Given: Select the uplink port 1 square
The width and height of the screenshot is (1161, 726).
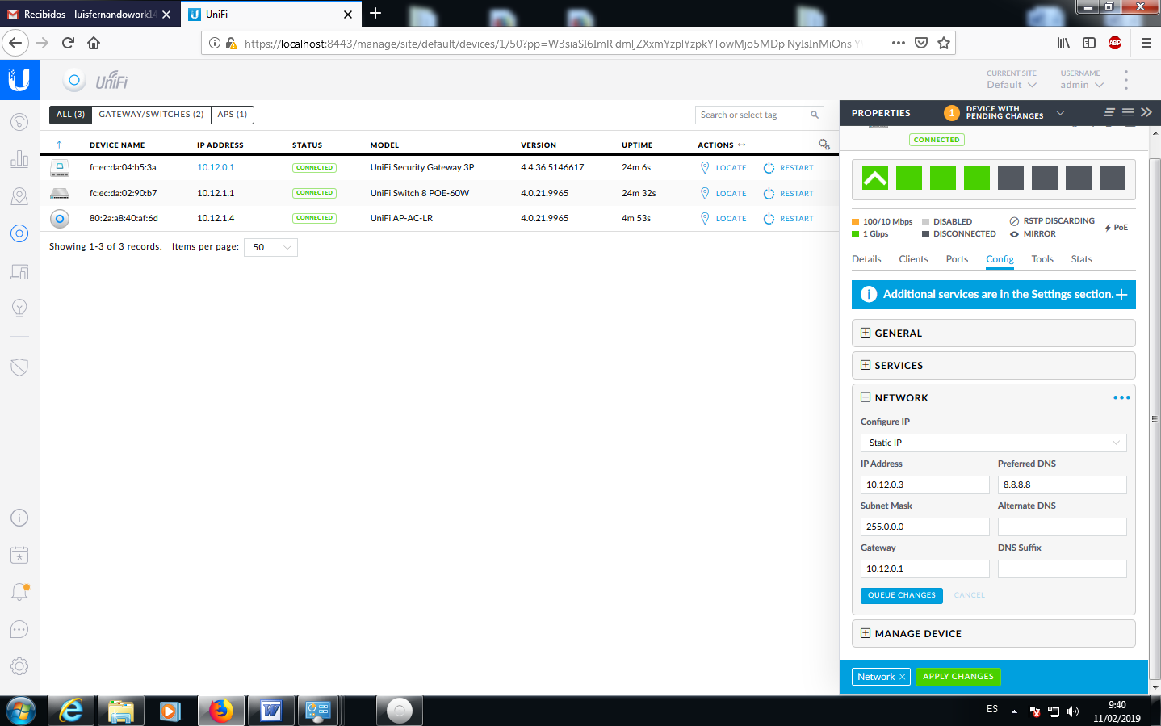Looking at the screenshot, I should [875, 178].
